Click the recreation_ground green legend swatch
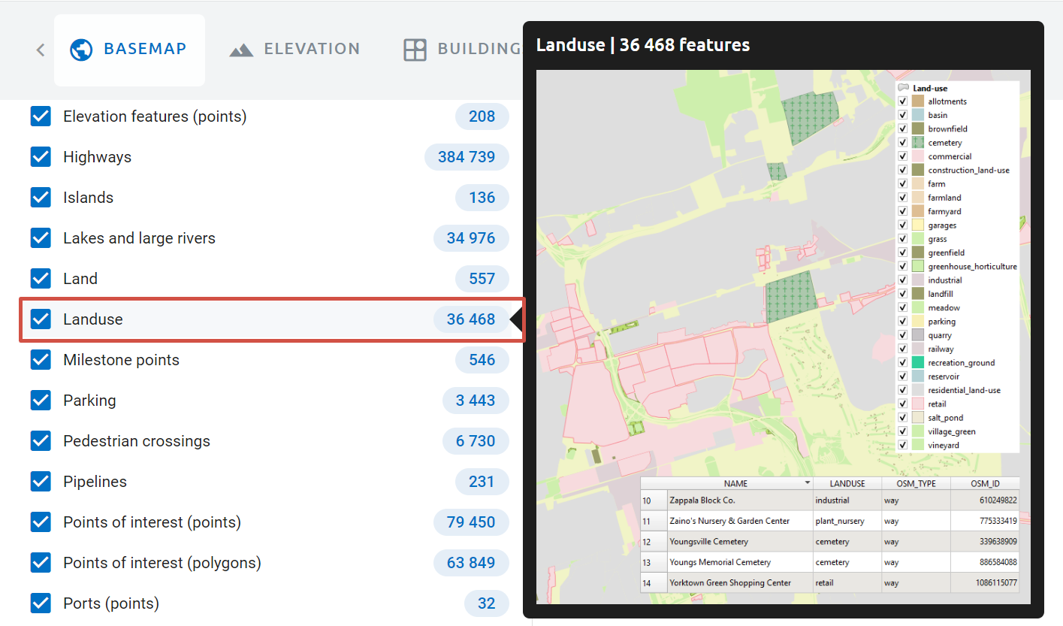 coord(917,363)
